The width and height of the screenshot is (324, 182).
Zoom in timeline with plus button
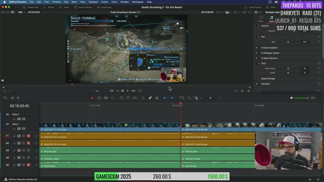pyautogui.click(x=219, y=98)
